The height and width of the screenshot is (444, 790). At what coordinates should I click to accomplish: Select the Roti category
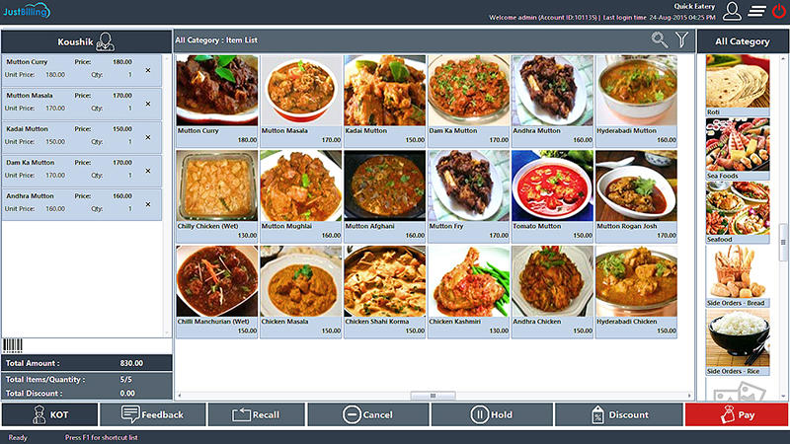738,85
